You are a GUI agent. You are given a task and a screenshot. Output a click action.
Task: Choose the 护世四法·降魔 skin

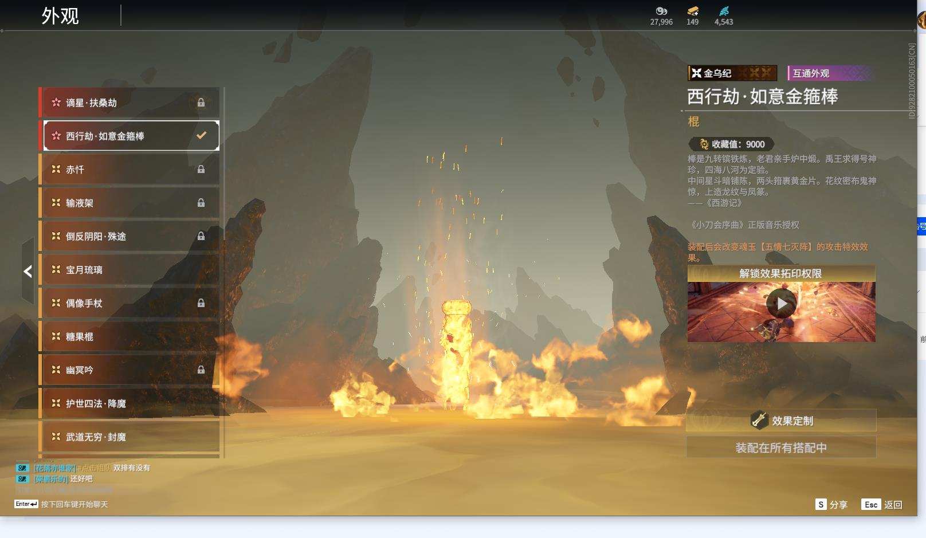(x=129, y=403)
